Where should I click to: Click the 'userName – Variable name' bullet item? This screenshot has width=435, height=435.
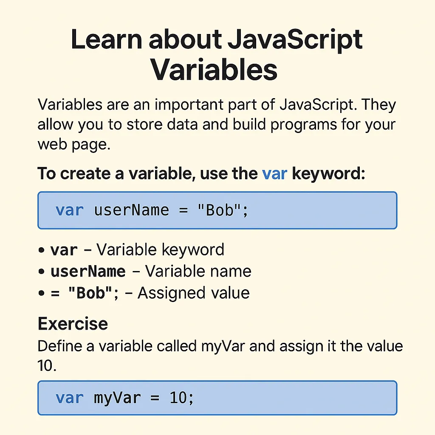(144, 271)
